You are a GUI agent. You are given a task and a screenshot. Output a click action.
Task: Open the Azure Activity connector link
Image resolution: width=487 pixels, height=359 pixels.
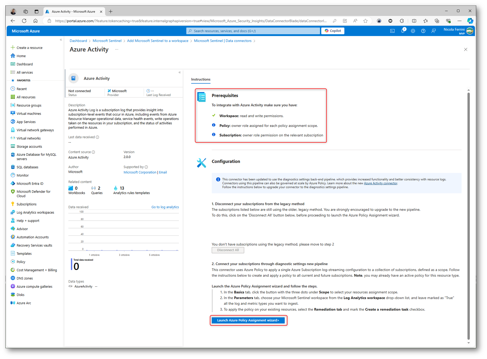click(x=380, y=183)
